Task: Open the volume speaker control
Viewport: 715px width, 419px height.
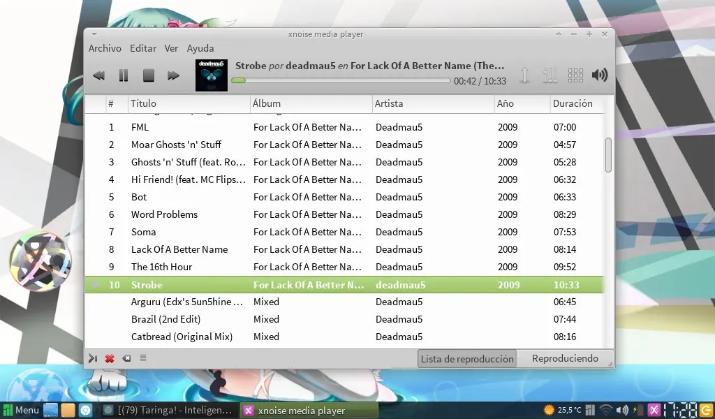Action: (600, 75)
